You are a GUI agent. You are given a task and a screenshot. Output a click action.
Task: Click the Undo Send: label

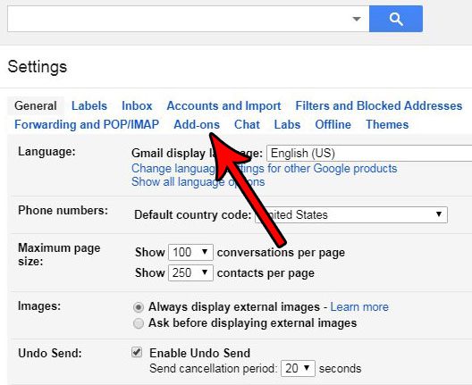pos(50,353)
